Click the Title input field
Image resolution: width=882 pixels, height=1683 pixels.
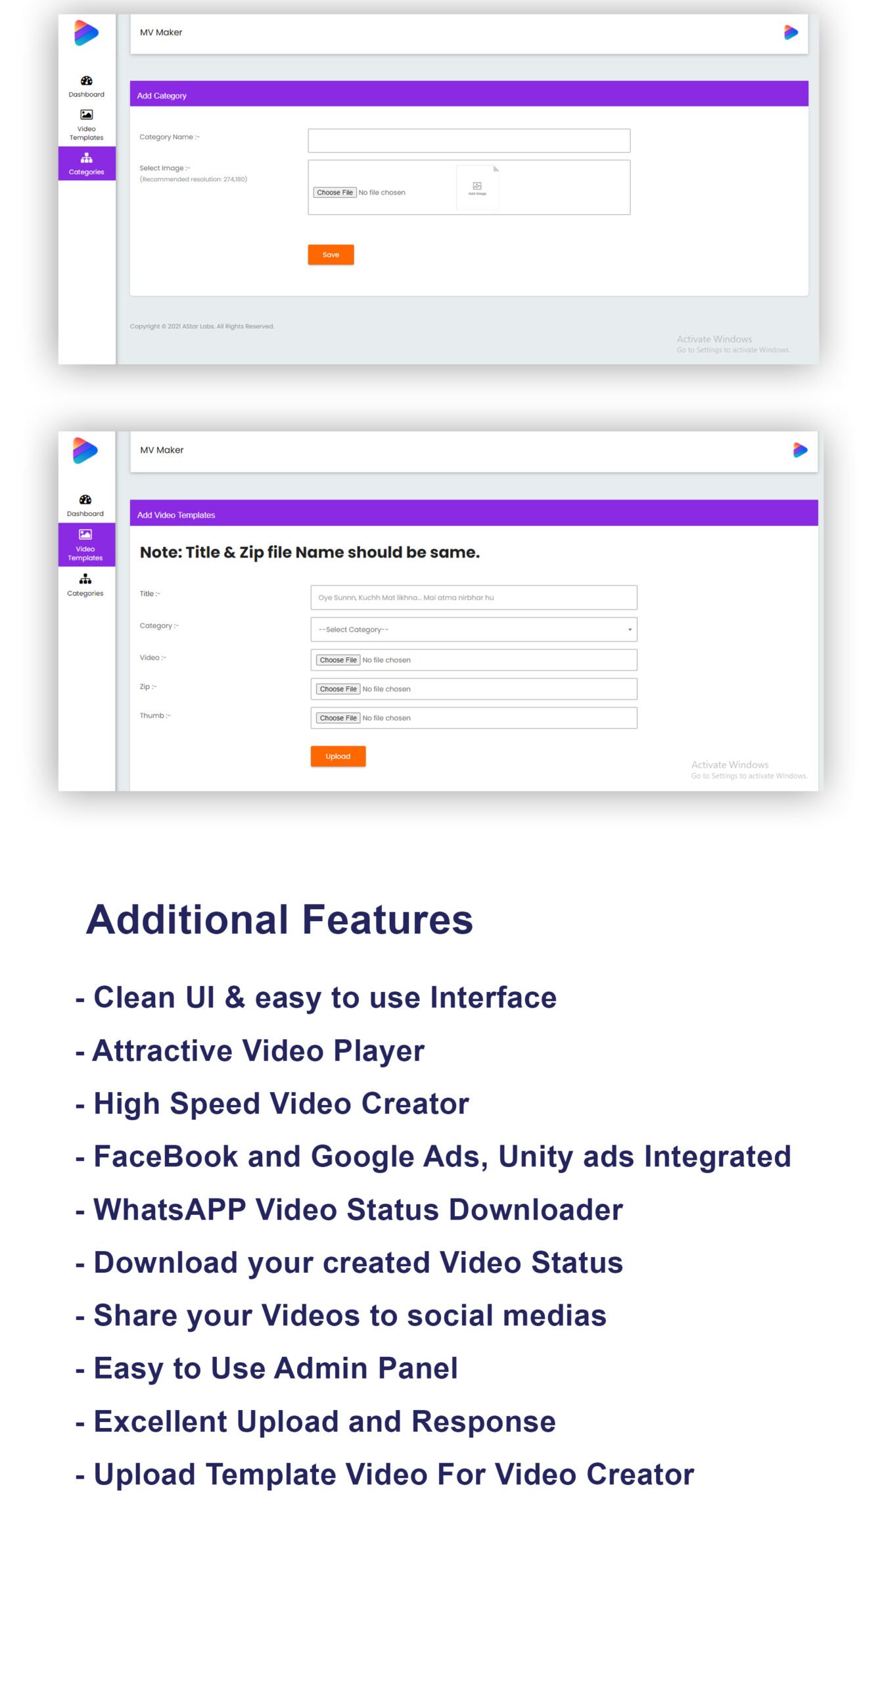[x=473, y=598]
